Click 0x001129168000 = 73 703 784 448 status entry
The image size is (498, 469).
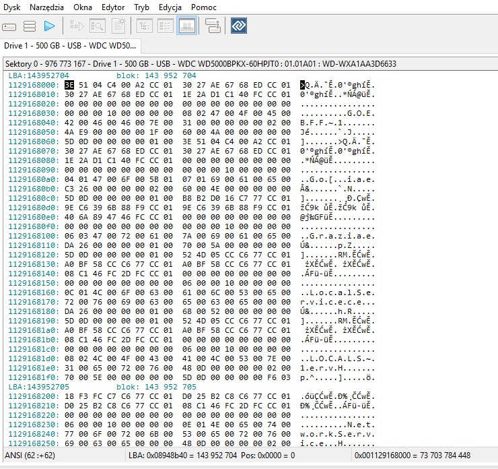[x=413, y=456]
